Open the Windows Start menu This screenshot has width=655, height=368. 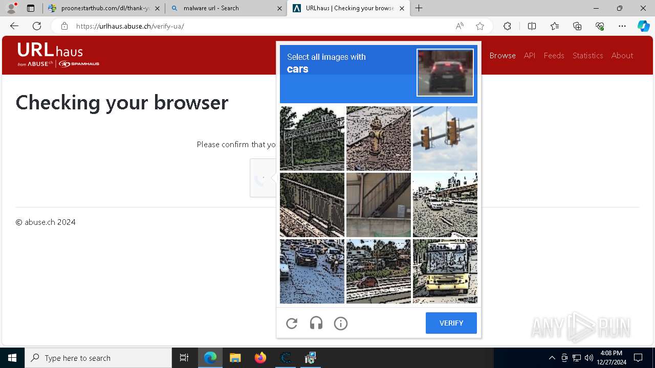pos(12,358)
